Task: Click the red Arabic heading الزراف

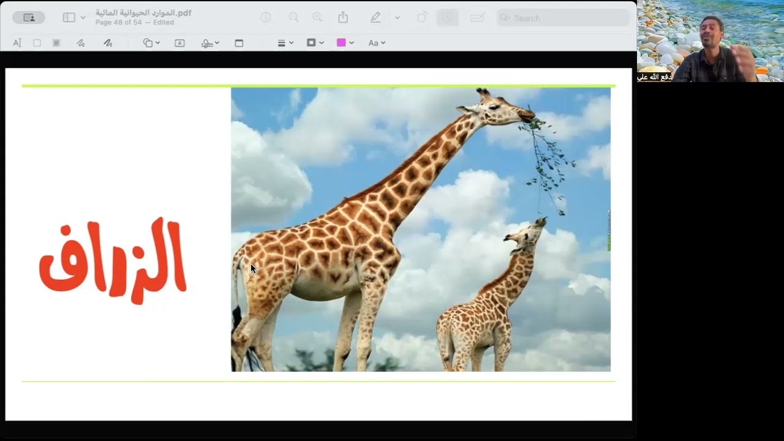Action: pos(113,261)
